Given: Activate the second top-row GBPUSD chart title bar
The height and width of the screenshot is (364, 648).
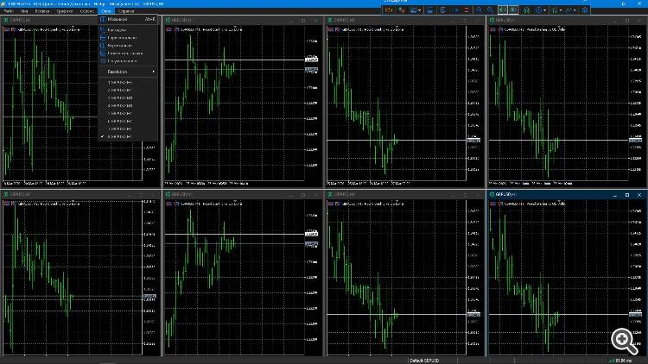Looking at the screenshot, I should [x=243, y=20].
